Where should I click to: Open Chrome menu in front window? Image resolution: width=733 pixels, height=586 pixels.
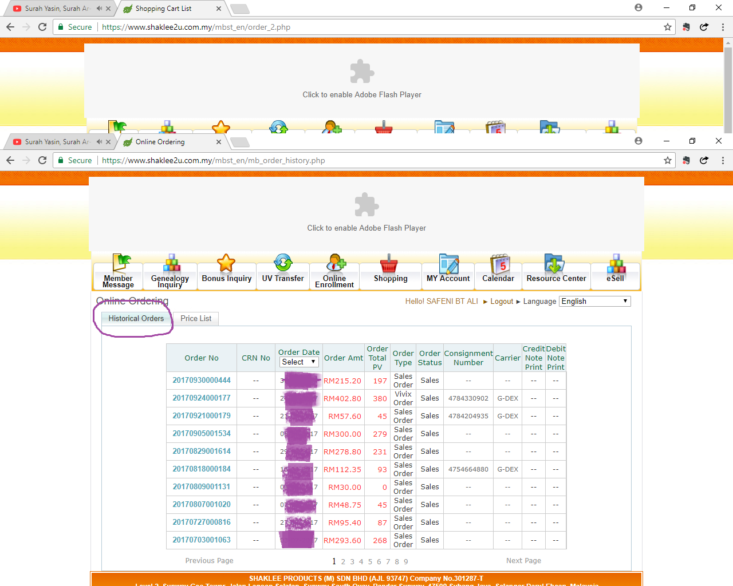point(723,160)
